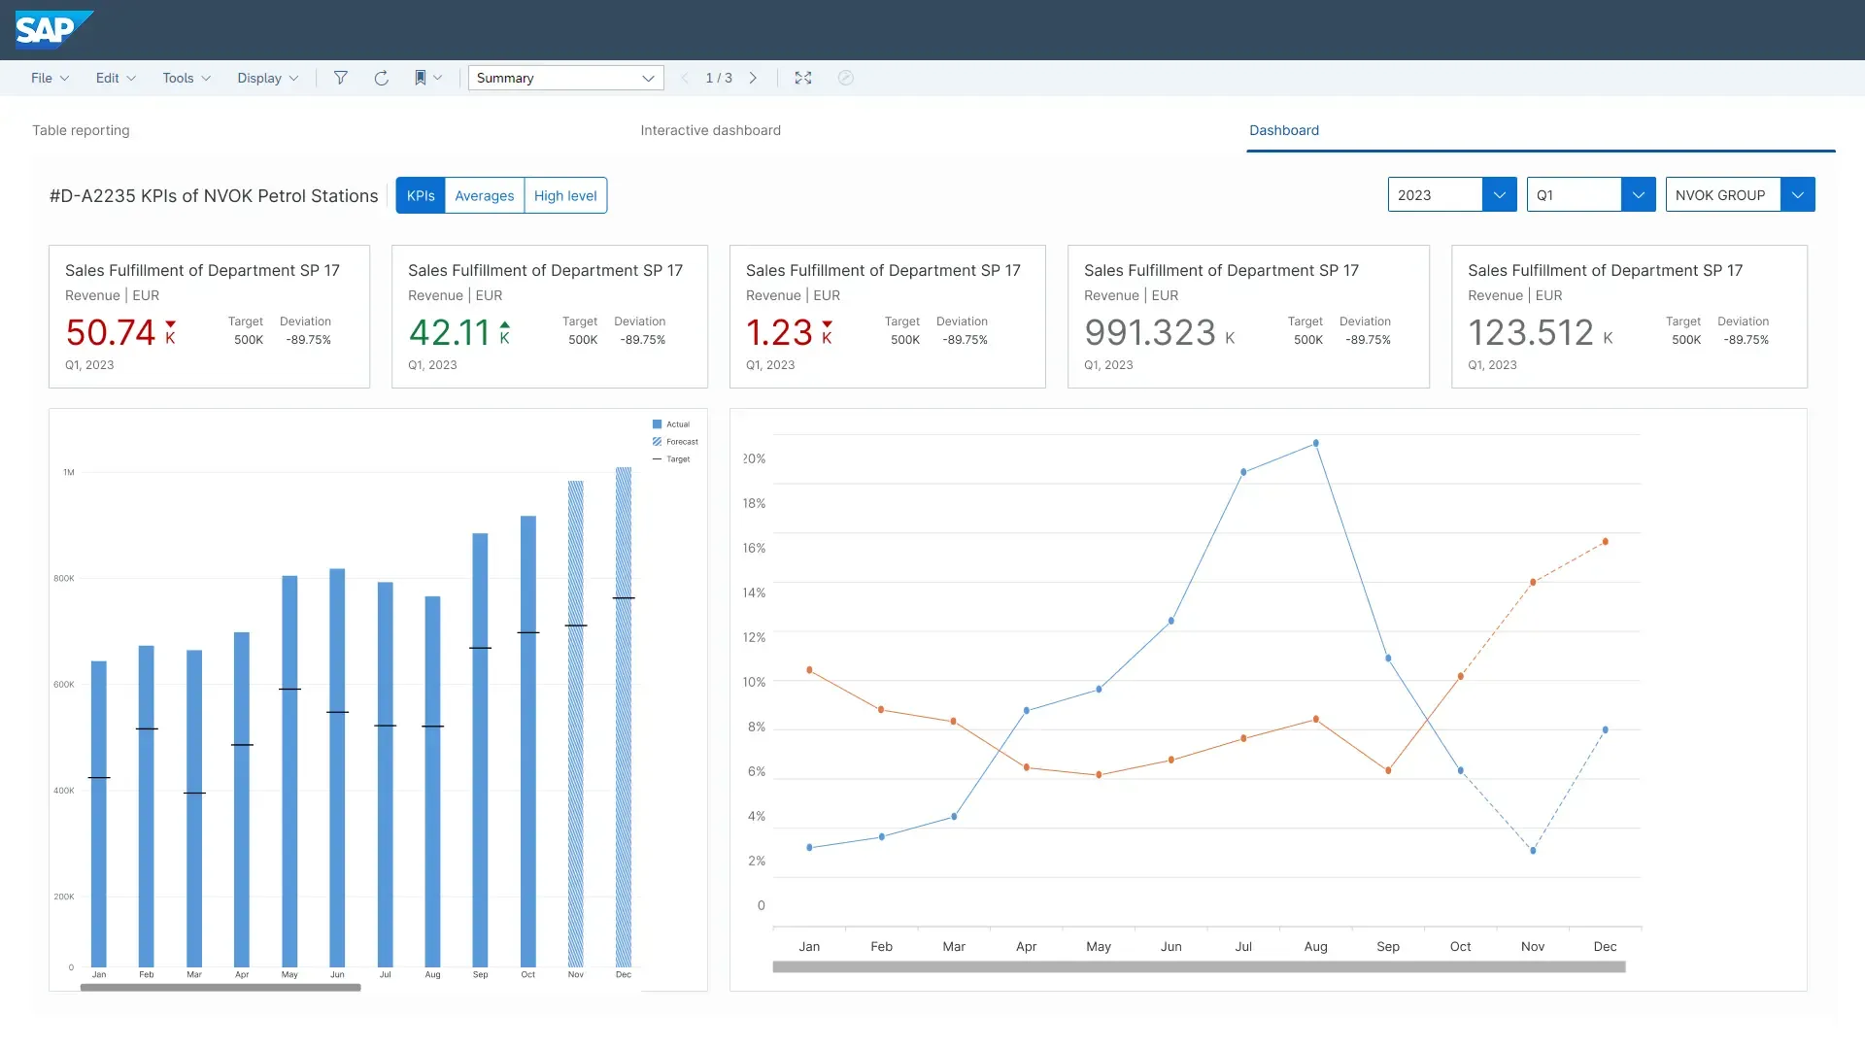
Task: Select the Dashboard tab
Action: click(1284, 130)
